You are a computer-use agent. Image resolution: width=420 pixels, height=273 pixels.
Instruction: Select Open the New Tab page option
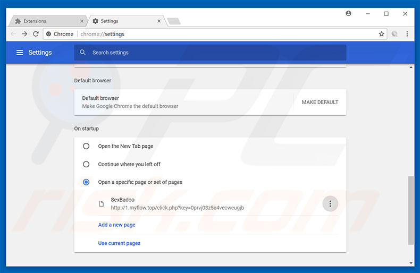(86, 146)
